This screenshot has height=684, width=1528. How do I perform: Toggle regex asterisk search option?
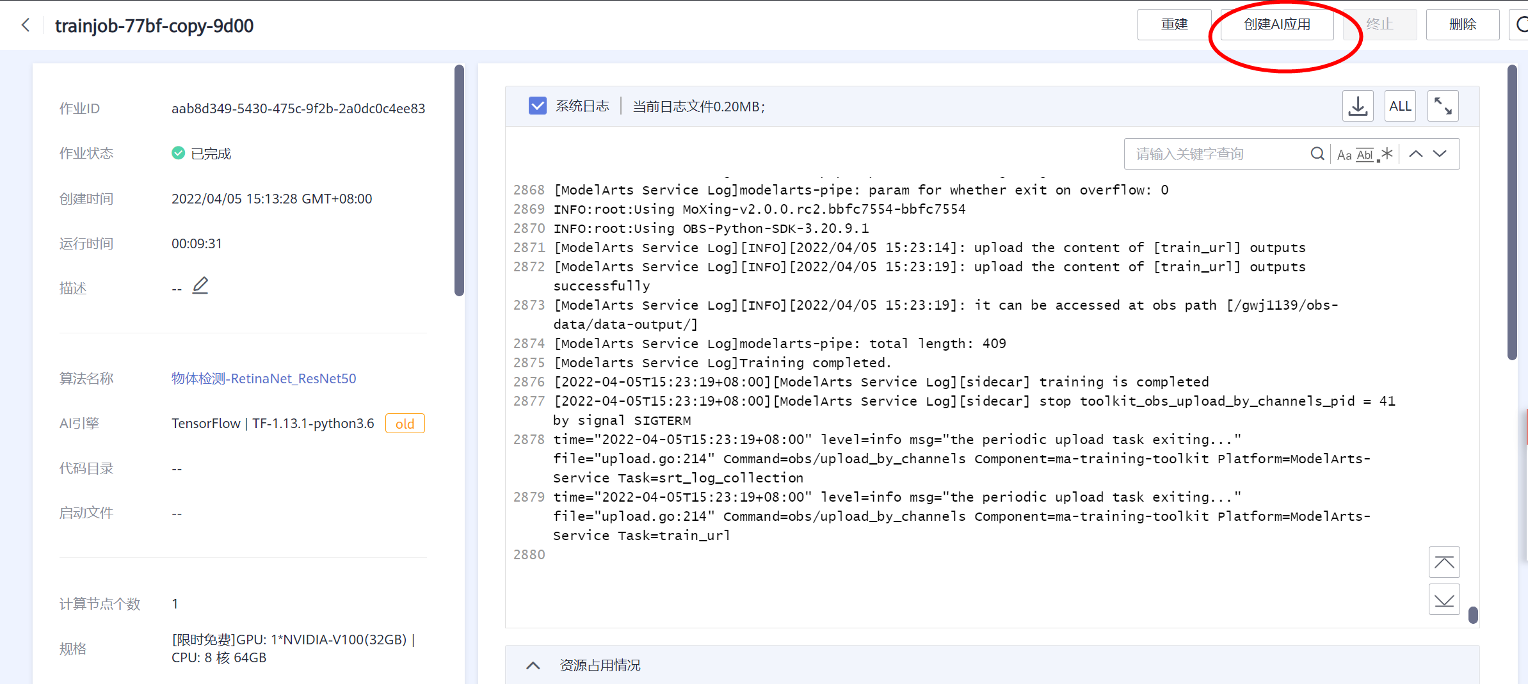click(1387, 154)
